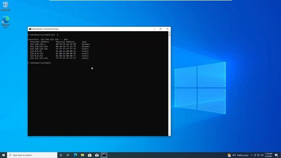The width and height of the screenshot is (281, 158).
Task: Open the Recycle Bin desktop icon
Action: (x=6, y=6)
